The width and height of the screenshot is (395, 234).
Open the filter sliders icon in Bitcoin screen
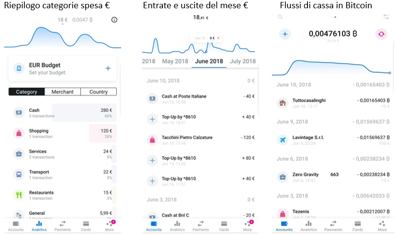[386, 17]
